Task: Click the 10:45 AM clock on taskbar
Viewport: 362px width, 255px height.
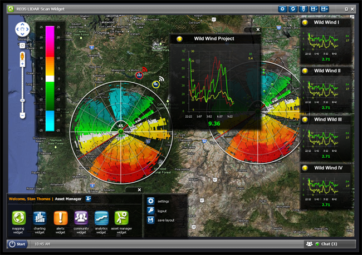Action: point(42,244)
